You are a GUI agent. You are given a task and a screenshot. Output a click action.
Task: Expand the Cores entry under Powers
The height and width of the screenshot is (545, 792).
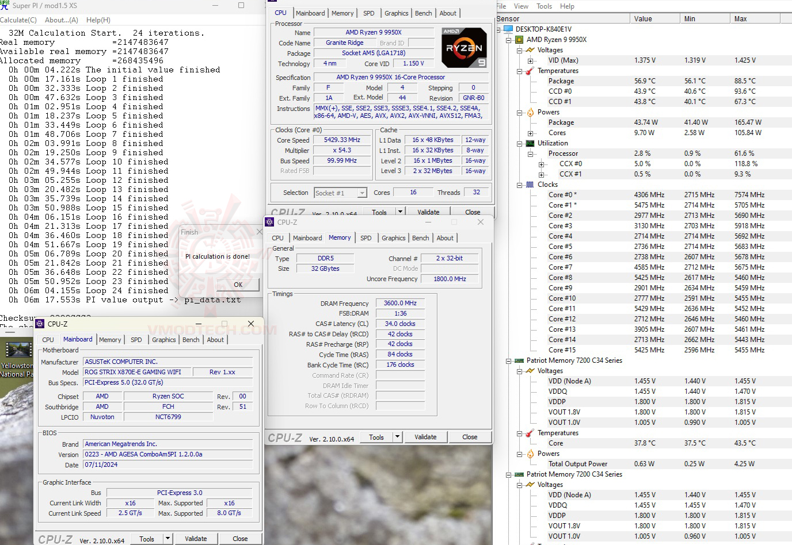[x=530, y=133]
